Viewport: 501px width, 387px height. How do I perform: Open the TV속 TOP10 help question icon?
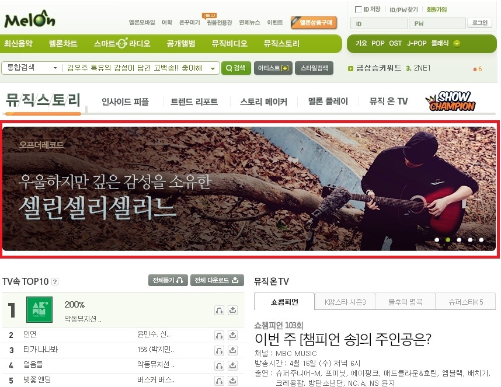point(55,281)
